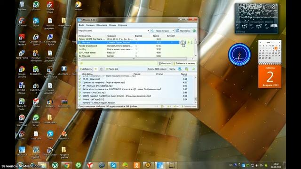Open the Nero Home desktop icon
The image size is (301, 169).
(22, 54)
